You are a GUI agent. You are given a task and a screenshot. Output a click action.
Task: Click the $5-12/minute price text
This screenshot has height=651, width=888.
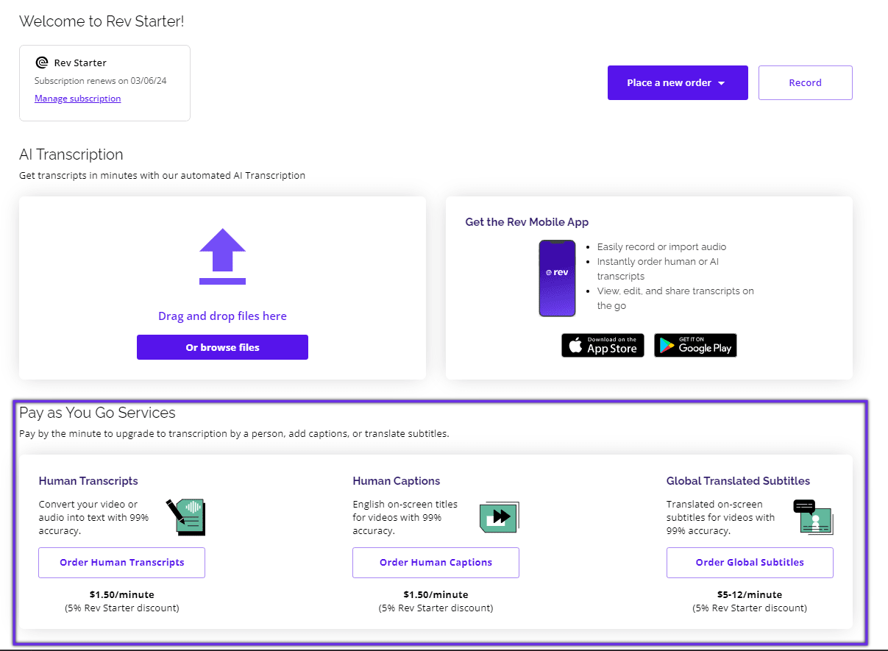tap(750, 594)
